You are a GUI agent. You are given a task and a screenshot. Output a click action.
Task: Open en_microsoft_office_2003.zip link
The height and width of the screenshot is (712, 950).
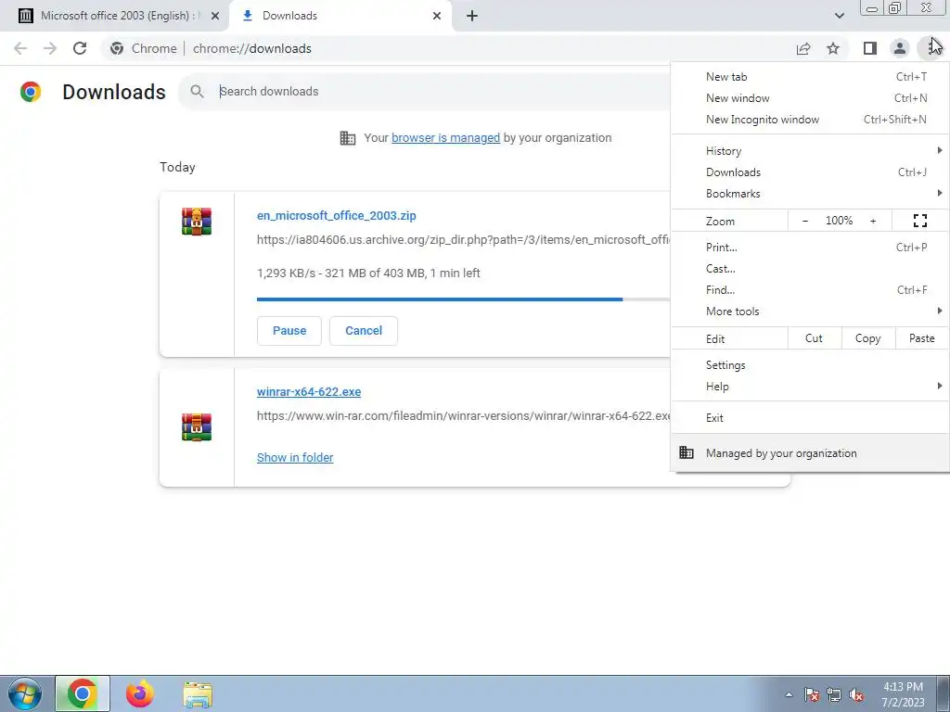(336, 215)
